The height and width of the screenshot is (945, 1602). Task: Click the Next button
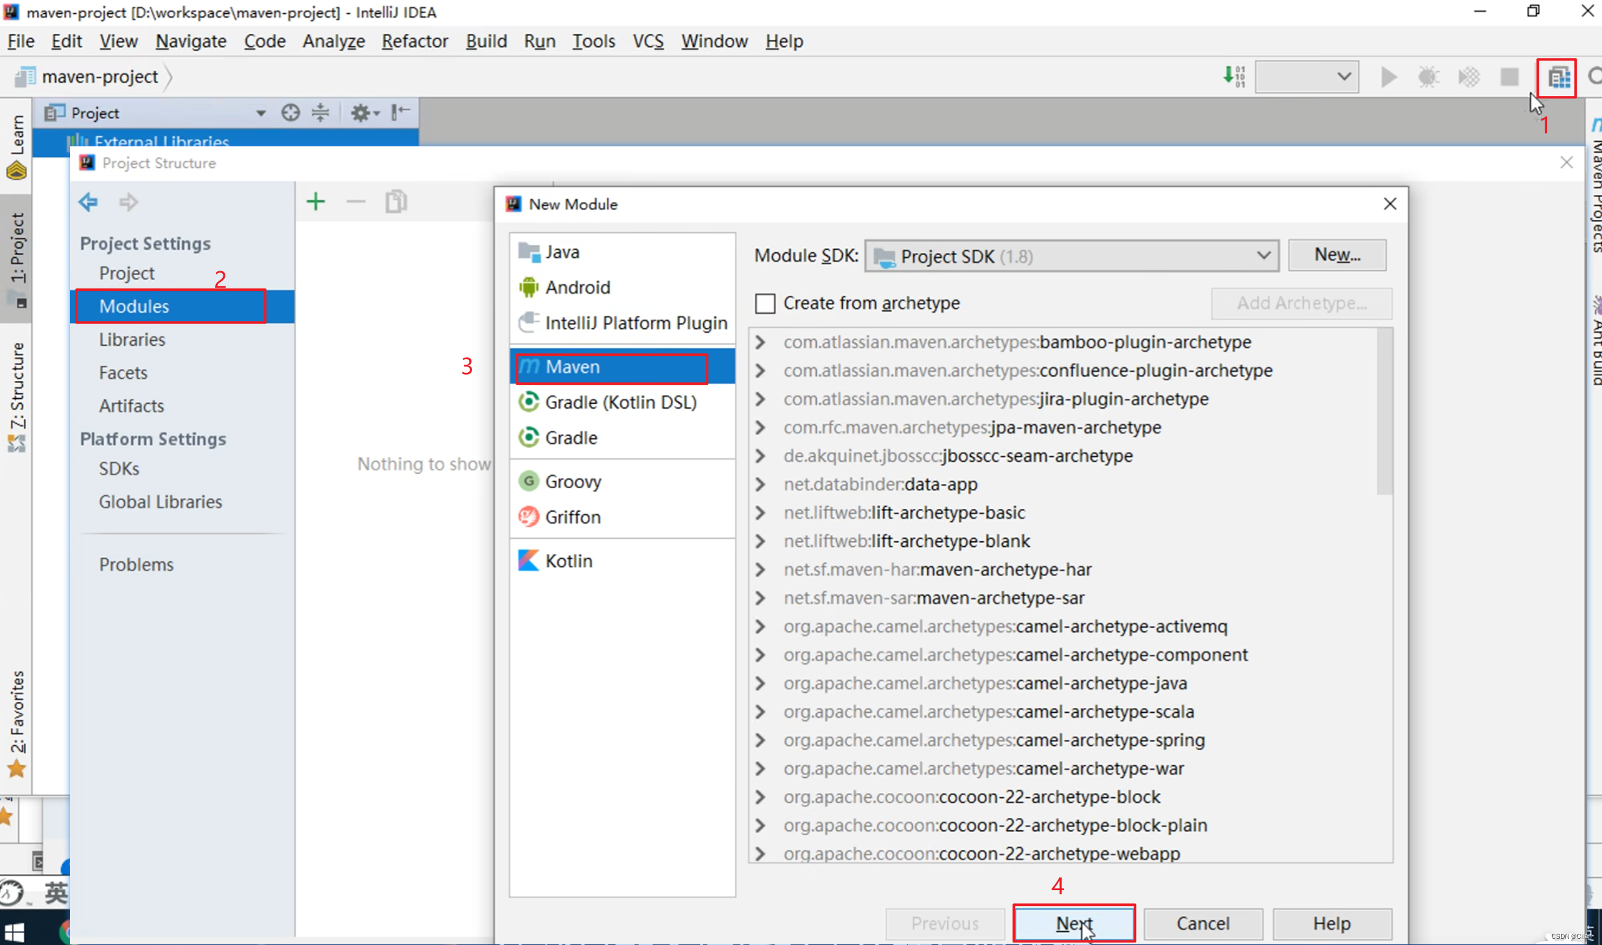[1074, 924]
